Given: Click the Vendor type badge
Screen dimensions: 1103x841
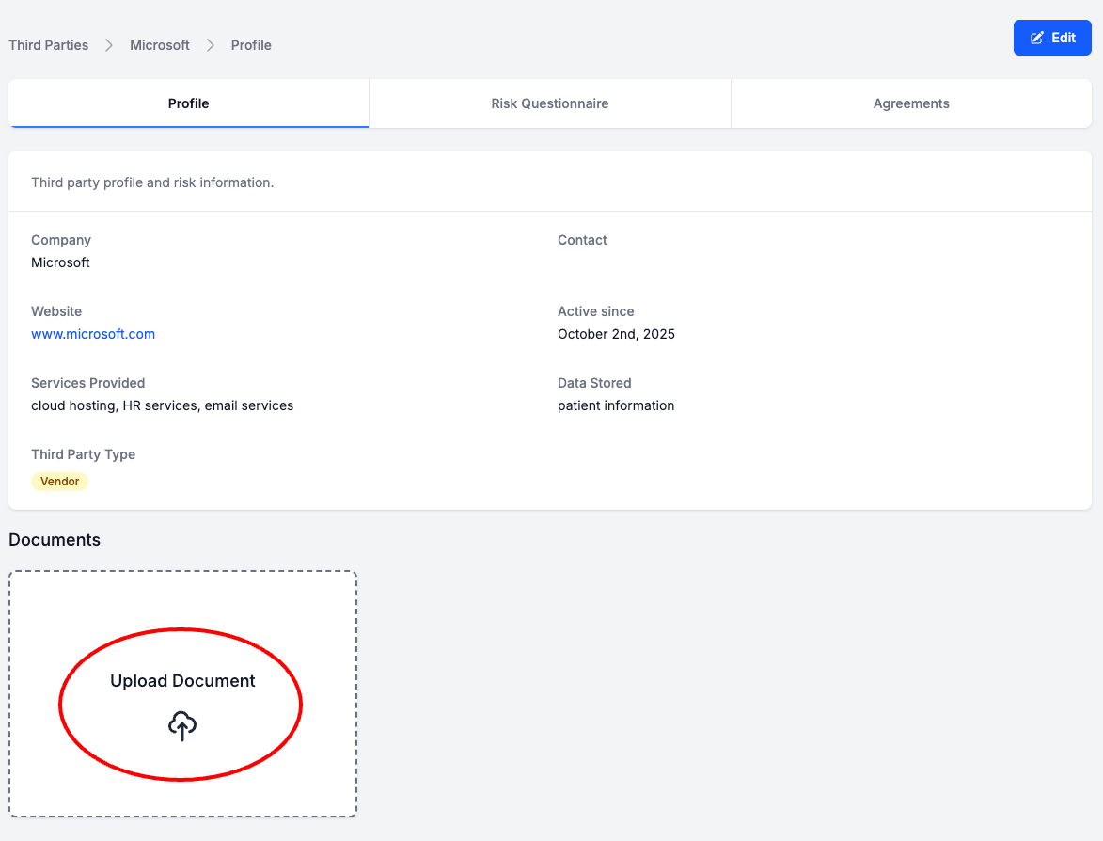Looking at the screenshot, I should coord(60,482).
